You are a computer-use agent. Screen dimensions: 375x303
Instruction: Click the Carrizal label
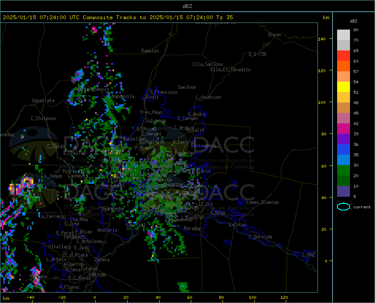point(136,225)
